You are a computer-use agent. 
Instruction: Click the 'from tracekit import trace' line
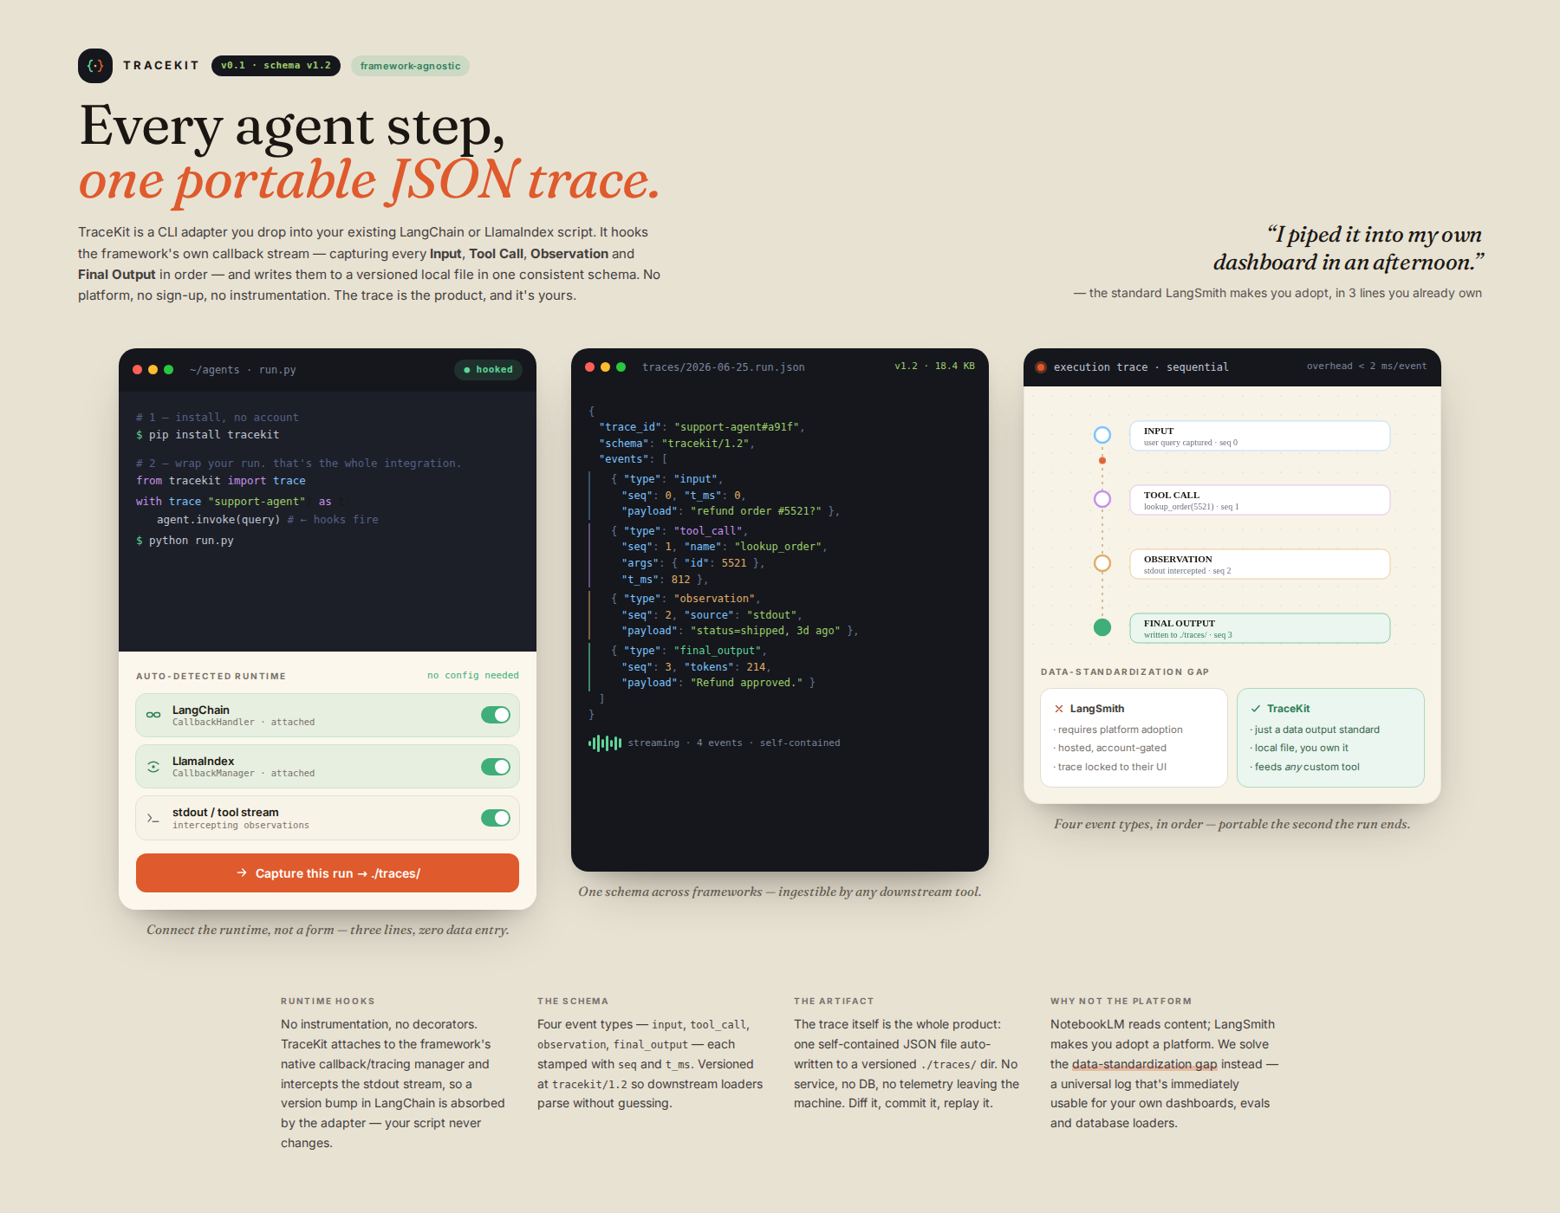pyautogui.click(x=221, y=481)
